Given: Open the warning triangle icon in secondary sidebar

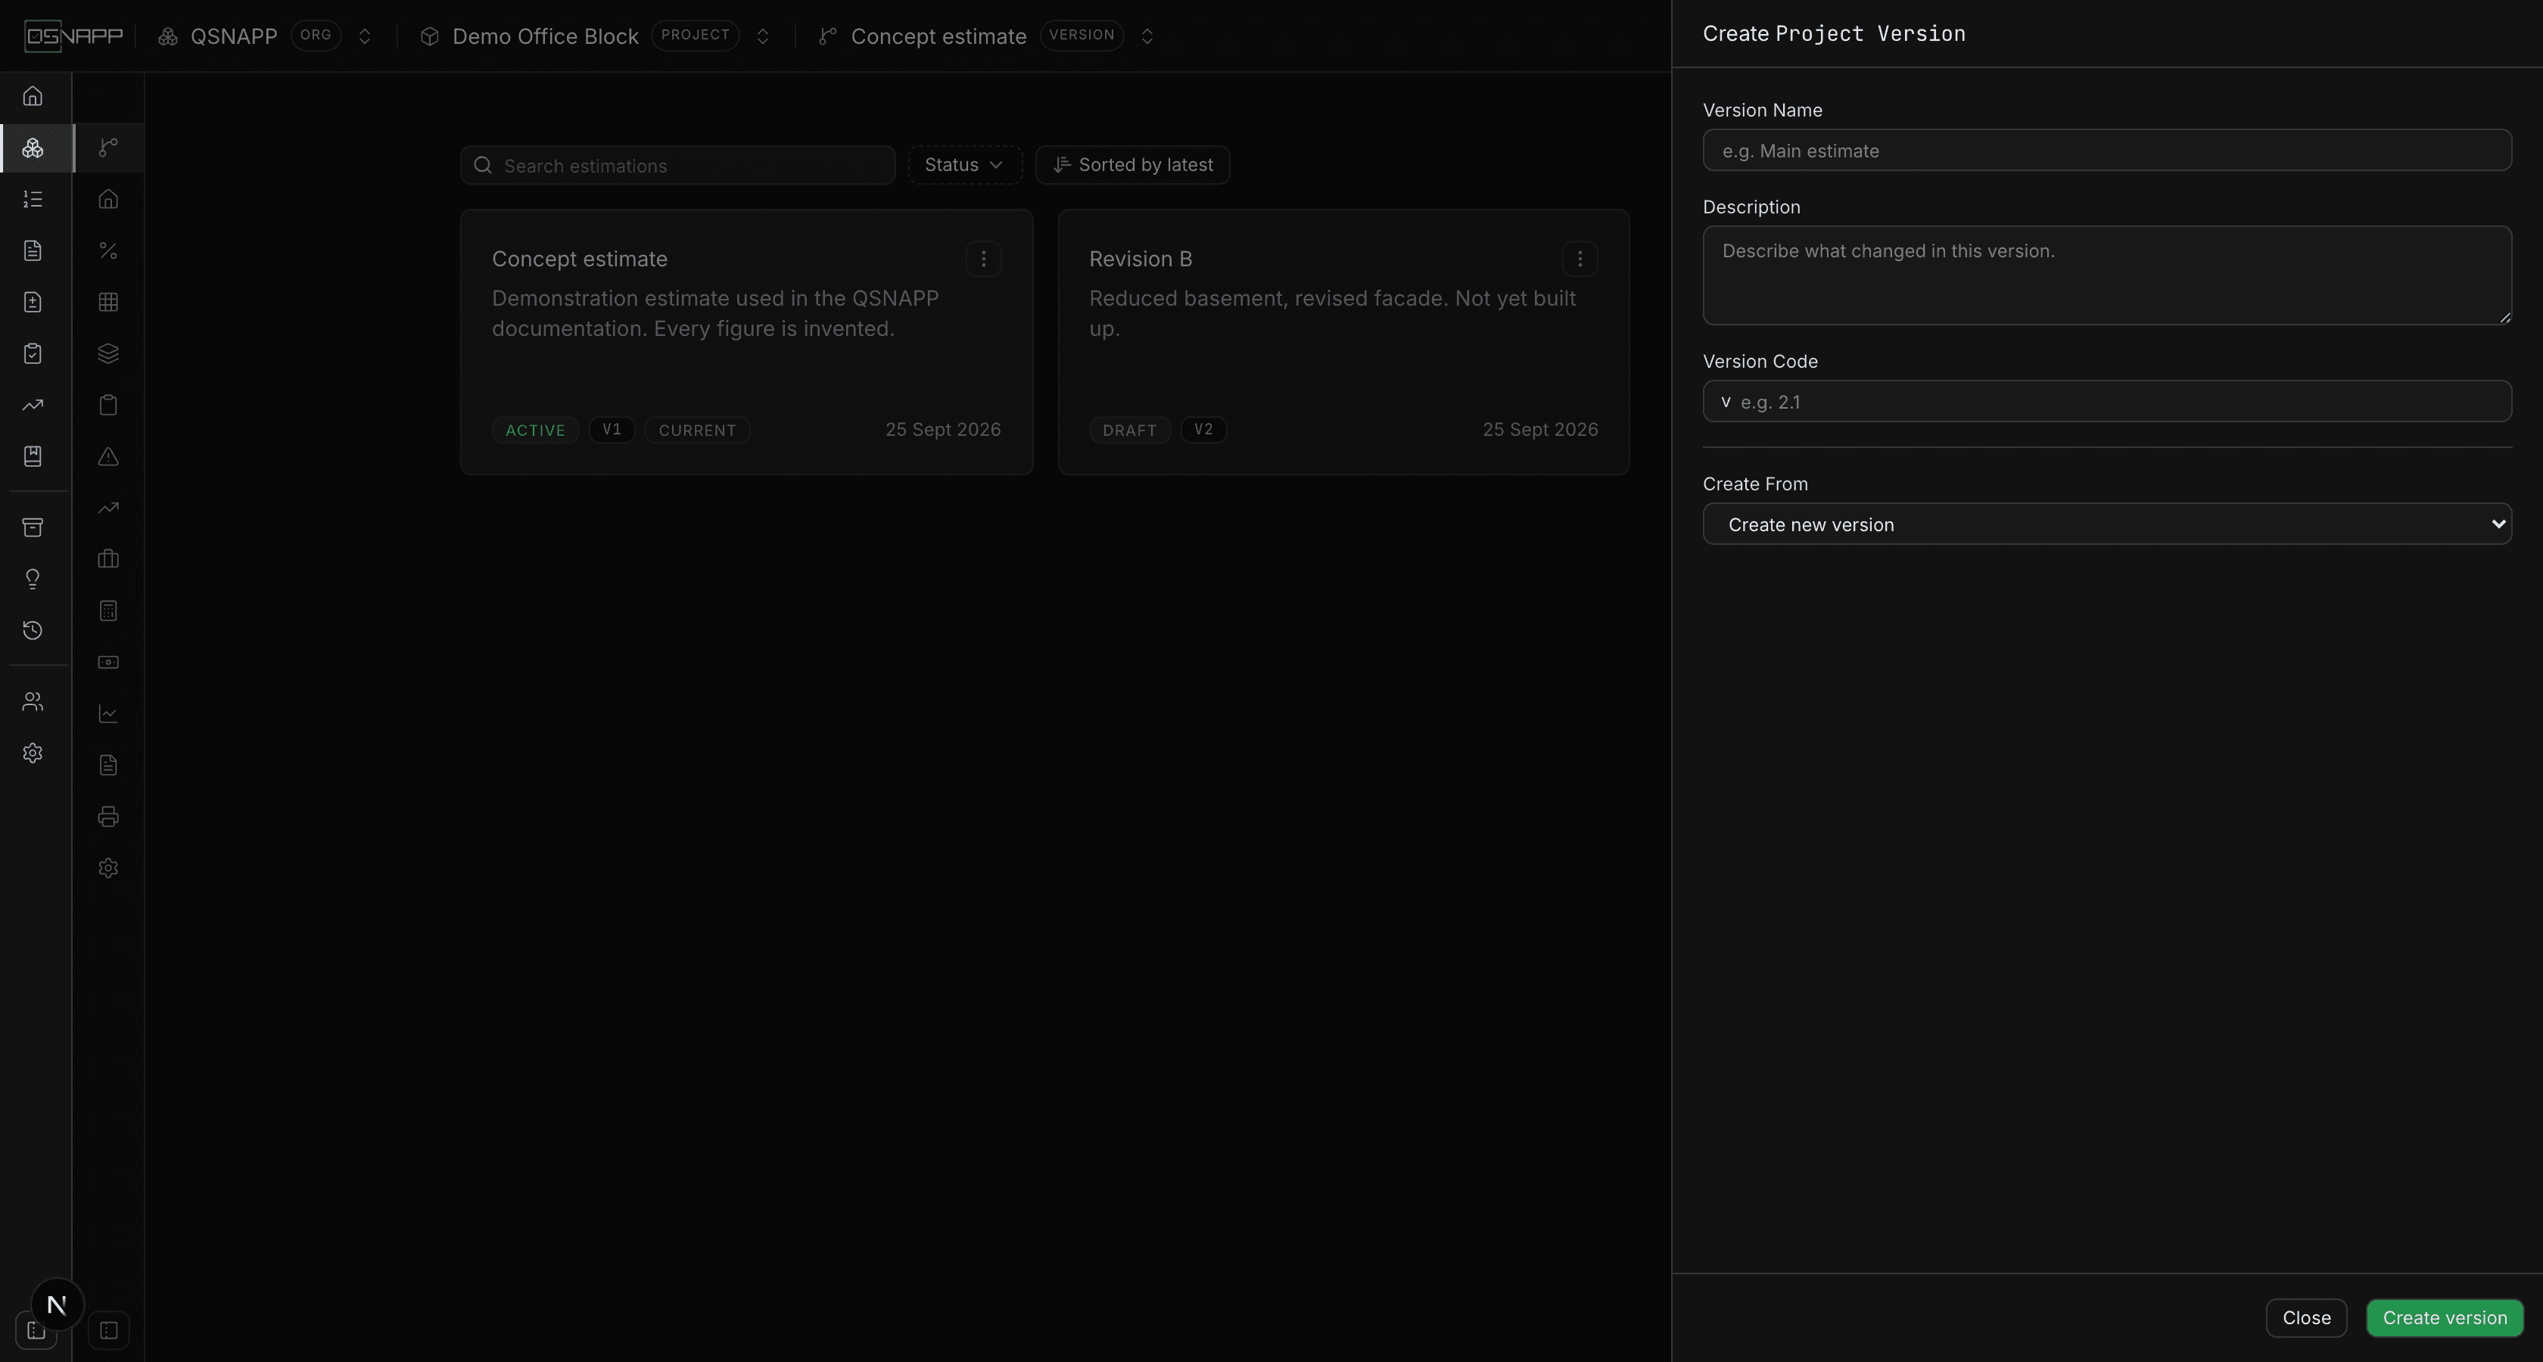Looking at the screenshot, I should (x=108, y=456).
